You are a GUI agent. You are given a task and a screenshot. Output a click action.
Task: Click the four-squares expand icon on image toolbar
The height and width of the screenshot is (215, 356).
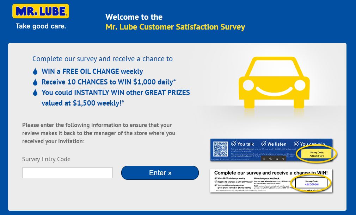(x=277, y=159)
